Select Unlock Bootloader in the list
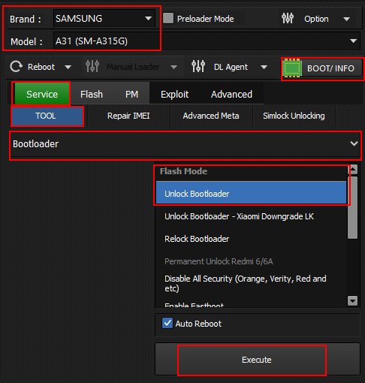The image size is (365, 383). point(251,194)
